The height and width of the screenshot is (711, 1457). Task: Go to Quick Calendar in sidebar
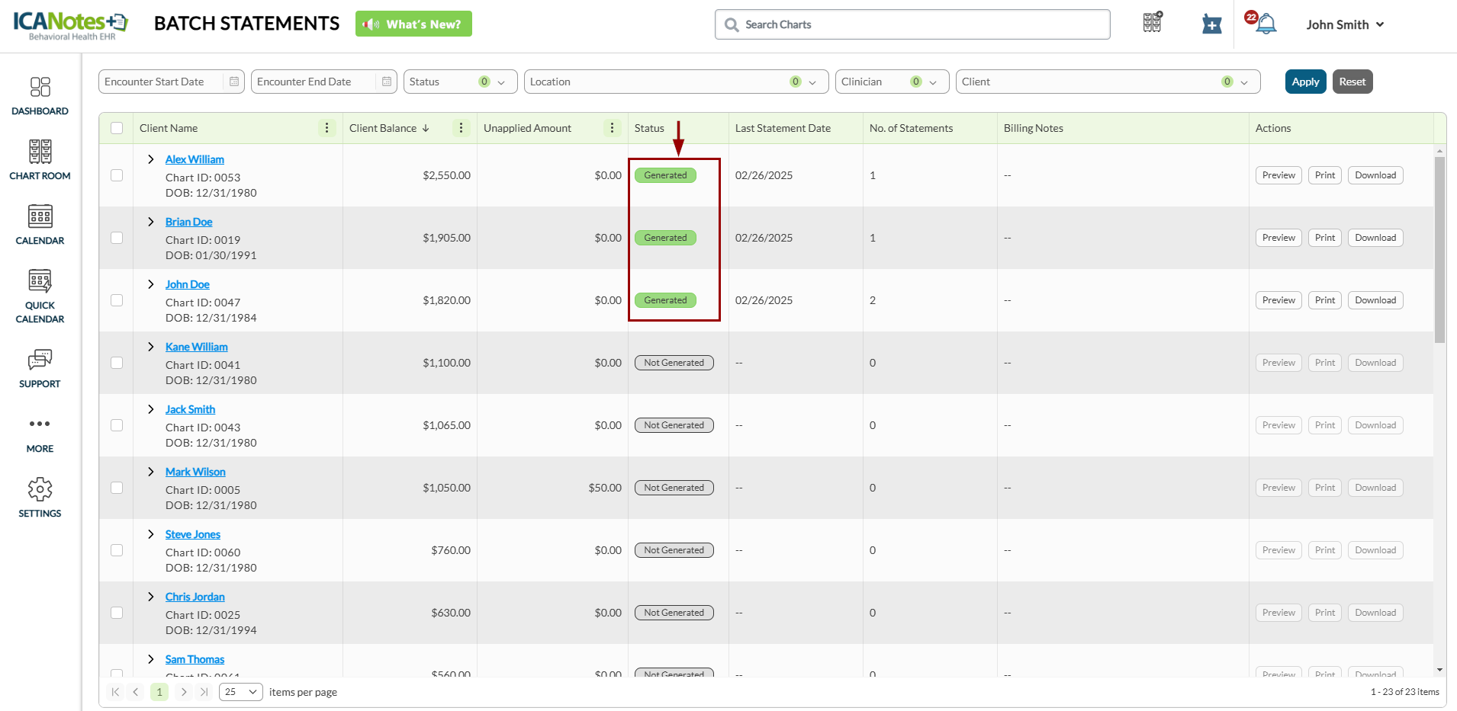[x=40, y=296]
